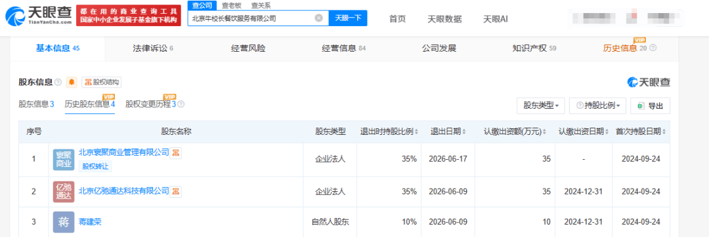
Task: Open 天眼数据 in top navigation
Action: (444, 18)
